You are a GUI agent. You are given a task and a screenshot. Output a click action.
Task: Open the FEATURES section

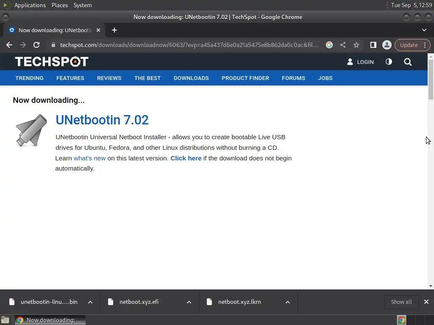[x=70, y=78]
